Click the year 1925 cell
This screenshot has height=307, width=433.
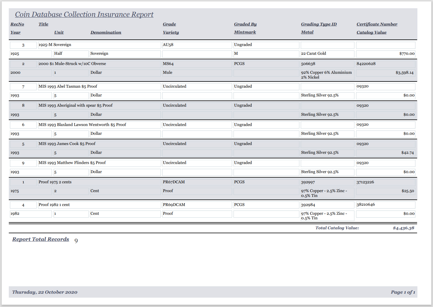pyautogui.click(x=31, y=54)
